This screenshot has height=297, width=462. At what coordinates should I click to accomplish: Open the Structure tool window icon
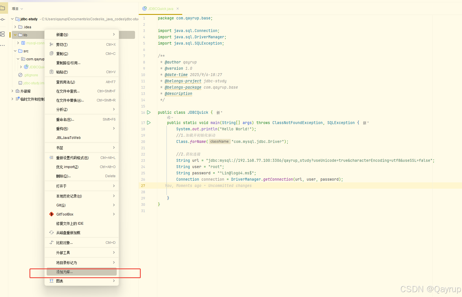tap(2, 34)
